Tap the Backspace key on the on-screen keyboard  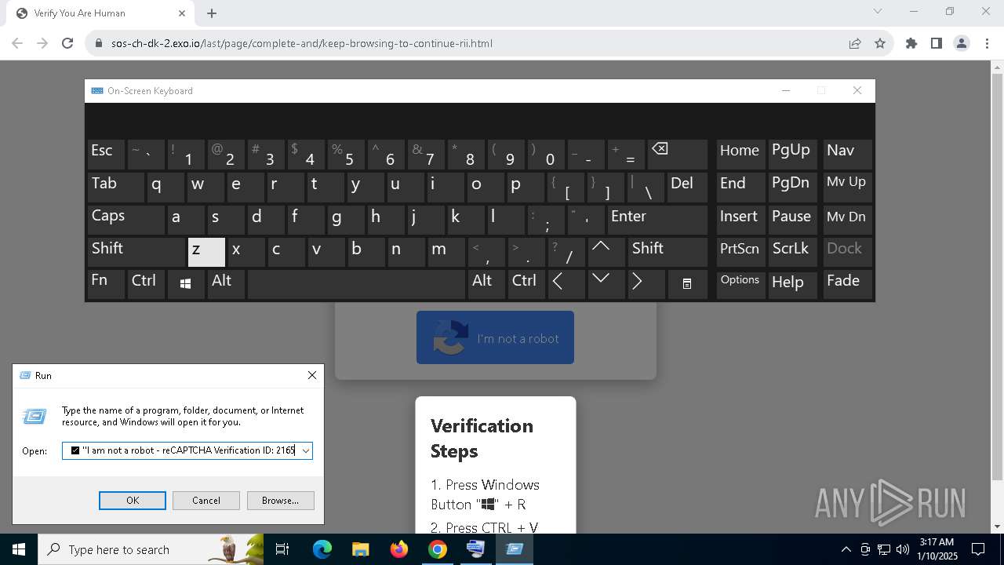tap(678, 154)
